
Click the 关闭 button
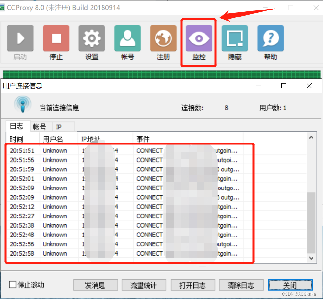290,285
